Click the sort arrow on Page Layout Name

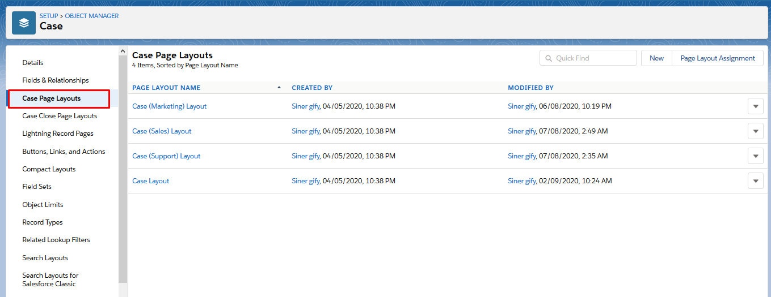point(279,88)
